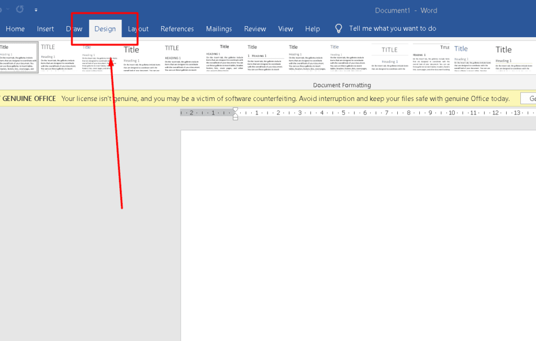Click the 'Tell me what you want to do' box
536x341 pixels.
[393, 29]
